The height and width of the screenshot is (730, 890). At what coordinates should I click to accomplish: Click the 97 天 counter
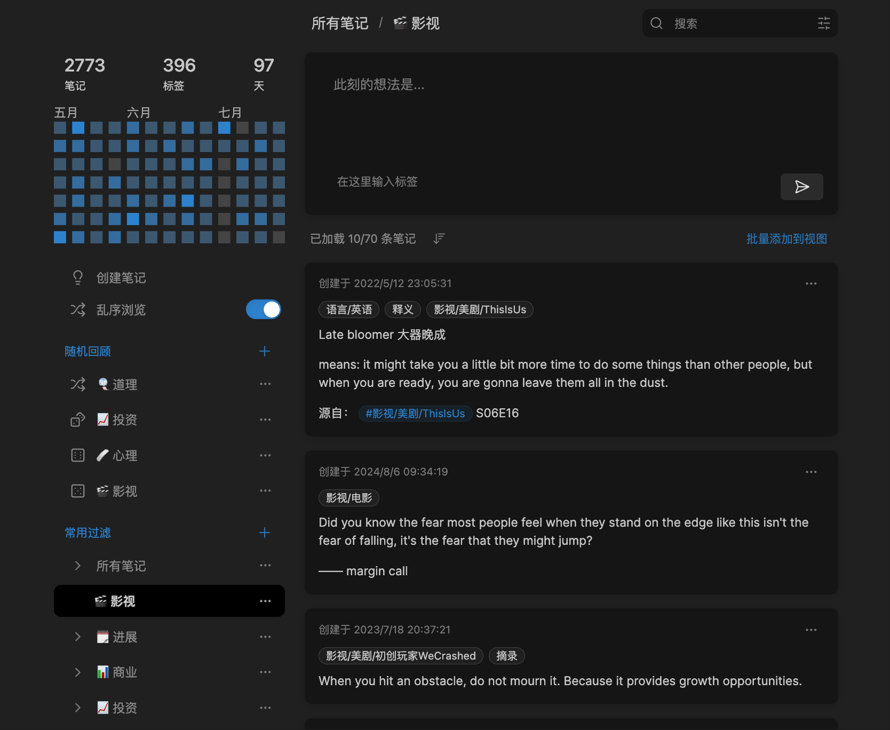[x=264, y=74]
